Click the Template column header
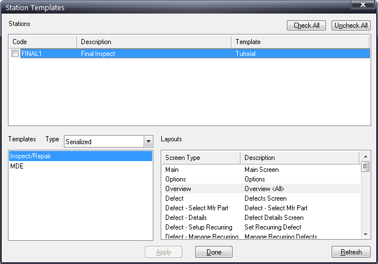 (300, 42)
